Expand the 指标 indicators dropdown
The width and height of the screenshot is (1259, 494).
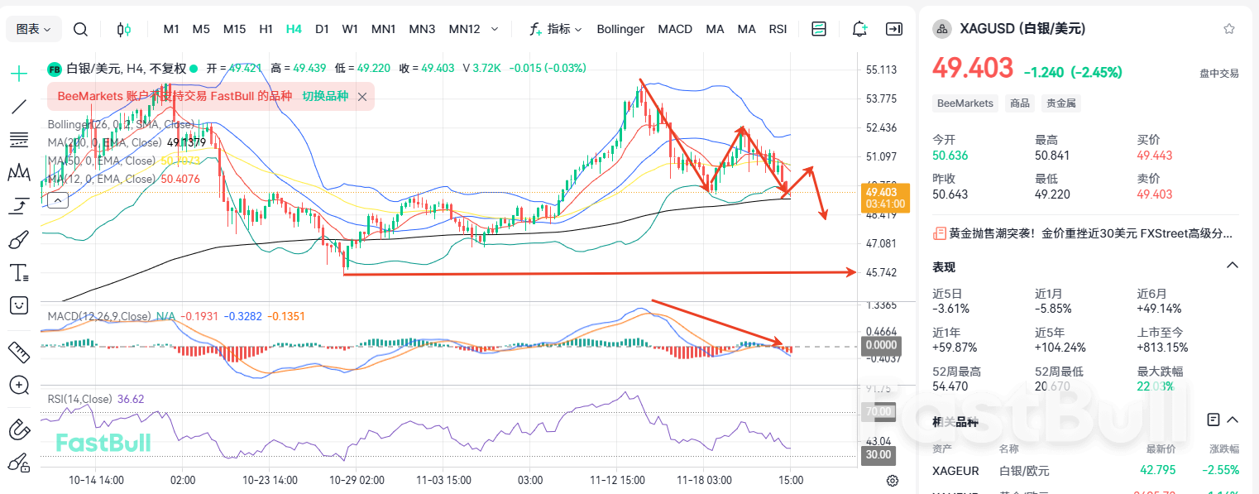(x=556, y=29)
